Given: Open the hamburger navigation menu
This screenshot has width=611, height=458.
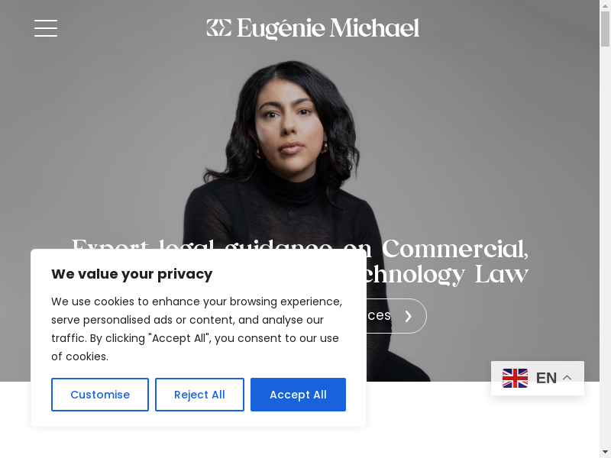Looking at the screenshot, I should [46, 28].
